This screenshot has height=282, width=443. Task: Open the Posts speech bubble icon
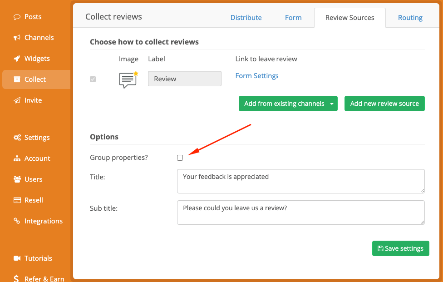click(x=17, y=17)
